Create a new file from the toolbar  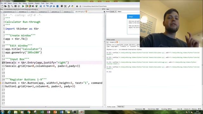tap(2, 6)
